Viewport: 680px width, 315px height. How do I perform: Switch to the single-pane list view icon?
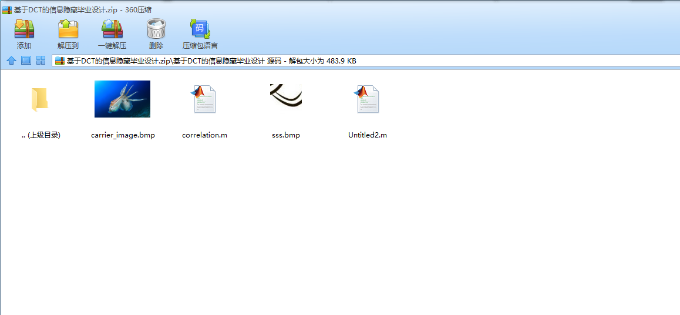[x=26, y=61]
